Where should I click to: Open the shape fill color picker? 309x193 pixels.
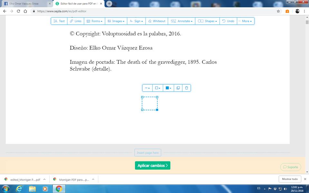pyautogui.click(x=168, y=88)
